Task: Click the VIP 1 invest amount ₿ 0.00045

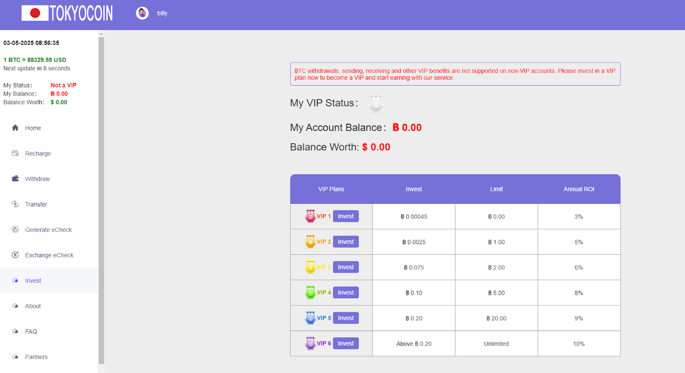Action: click(414, 217)
